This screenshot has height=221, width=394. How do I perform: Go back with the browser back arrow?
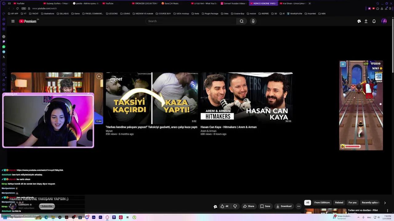point(10,8)
